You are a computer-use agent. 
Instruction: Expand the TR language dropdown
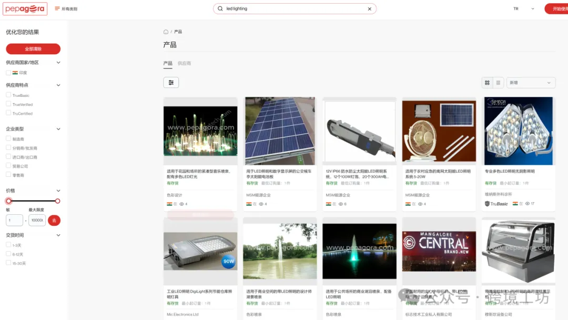(x=523, y=9)
